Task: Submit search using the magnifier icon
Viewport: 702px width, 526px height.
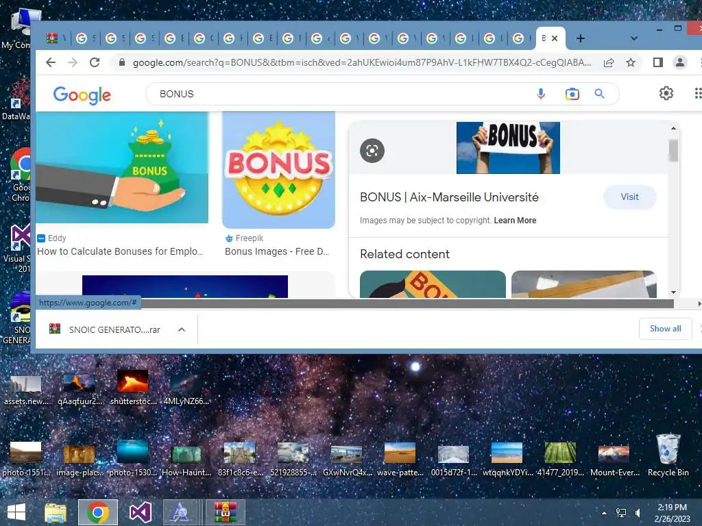Action: pos(599,93)
